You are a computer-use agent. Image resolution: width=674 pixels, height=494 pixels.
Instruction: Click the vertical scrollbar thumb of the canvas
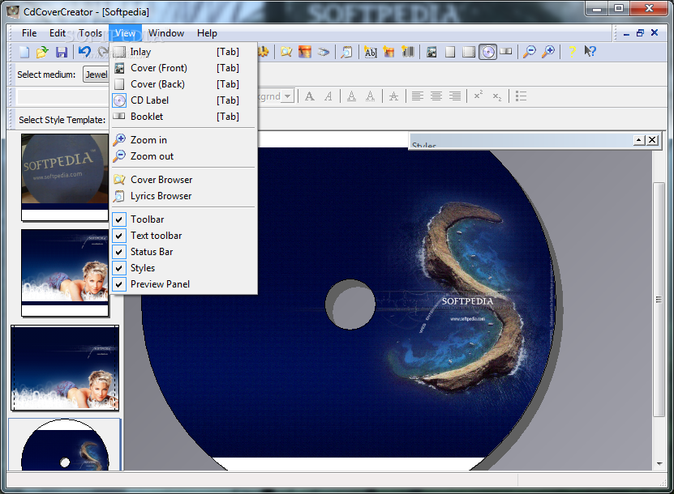pos(659,299)
